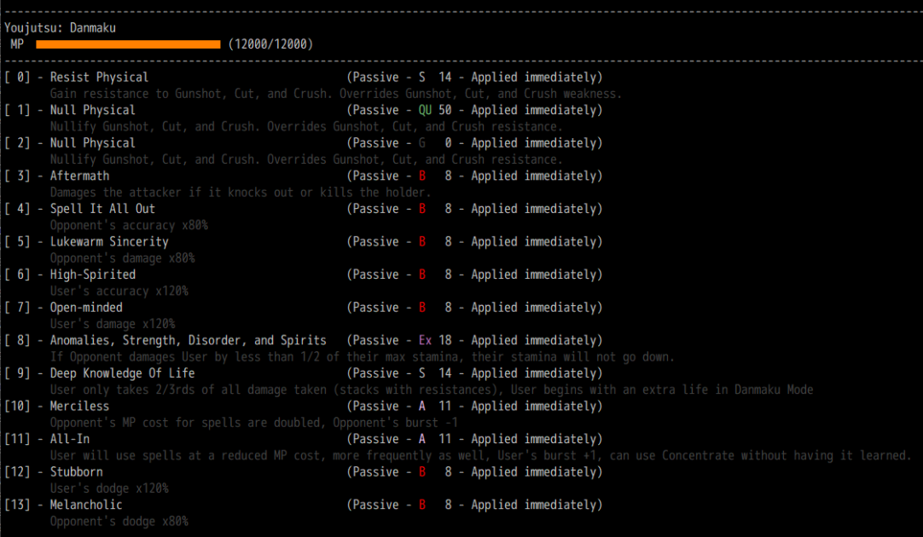The image size is (923, 537).
Task: Select Spell It All Out skill
Action: [304, 209]
